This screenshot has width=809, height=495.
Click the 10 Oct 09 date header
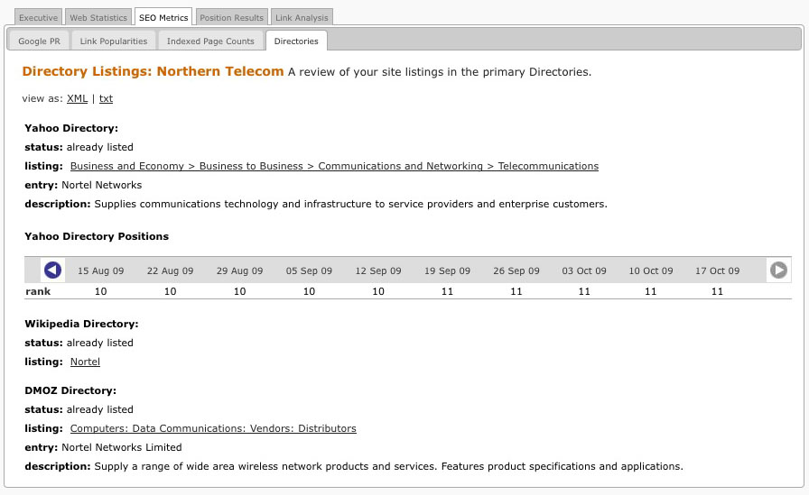(x=651, y=270)
